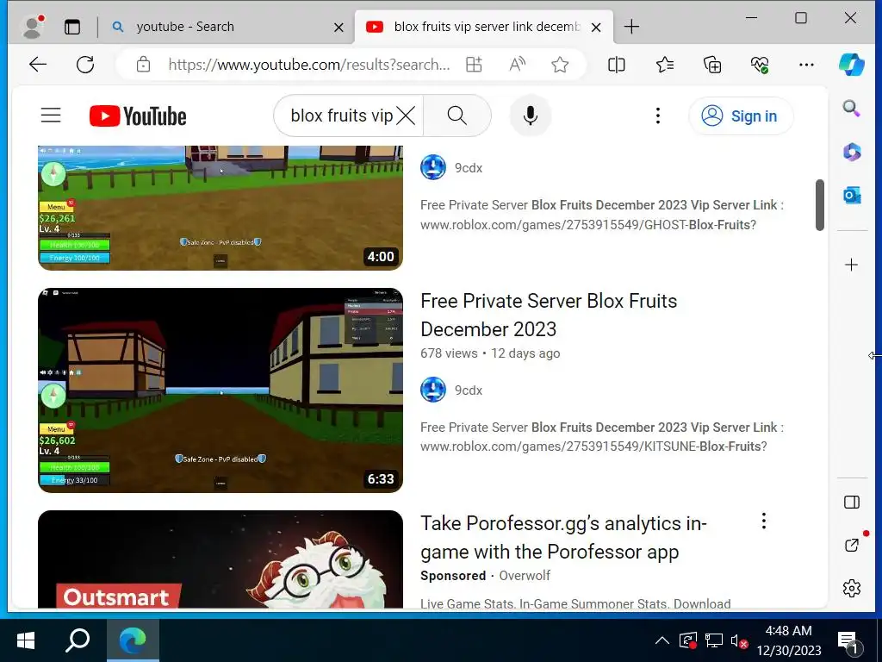Image resolution: width=882 pixels, height=662 pixels.
Task: Open tab actions menu icon
Action: click(x=72, y=27)
